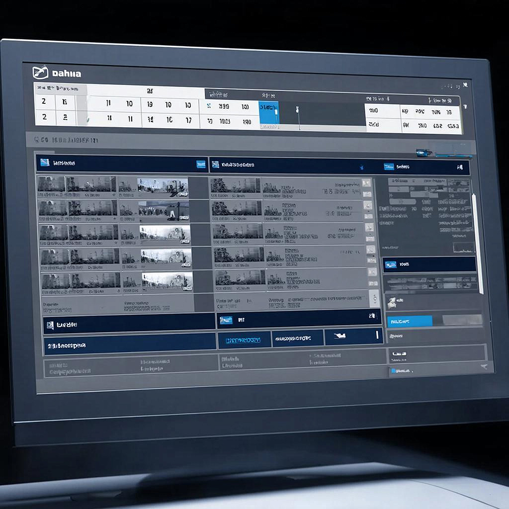The image size is (509, 509).
Task: Click the blue slider handle above the right panel header
Action: pos(424,152)
